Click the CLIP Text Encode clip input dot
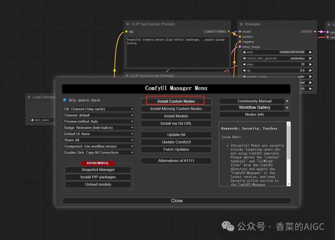 pyautogui.click(x=126, y=32)
